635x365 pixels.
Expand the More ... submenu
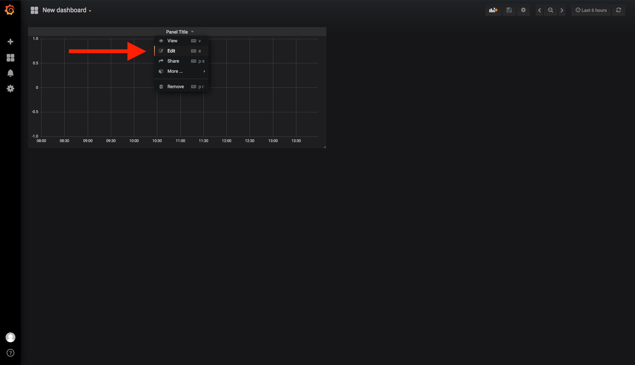181,71
